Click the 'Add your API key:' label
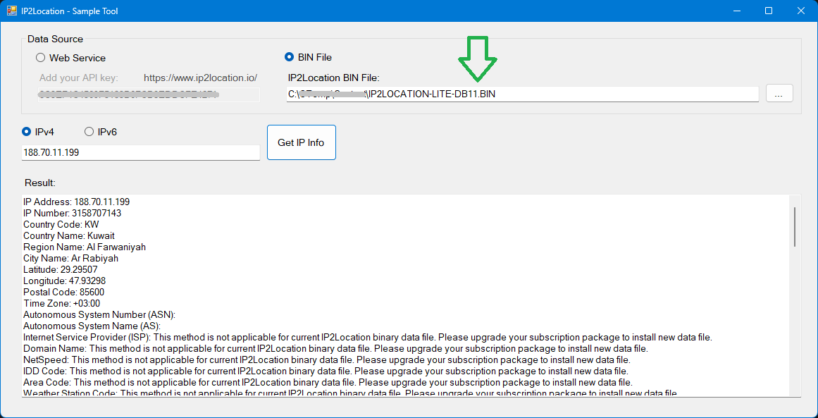 click(79, 78)
